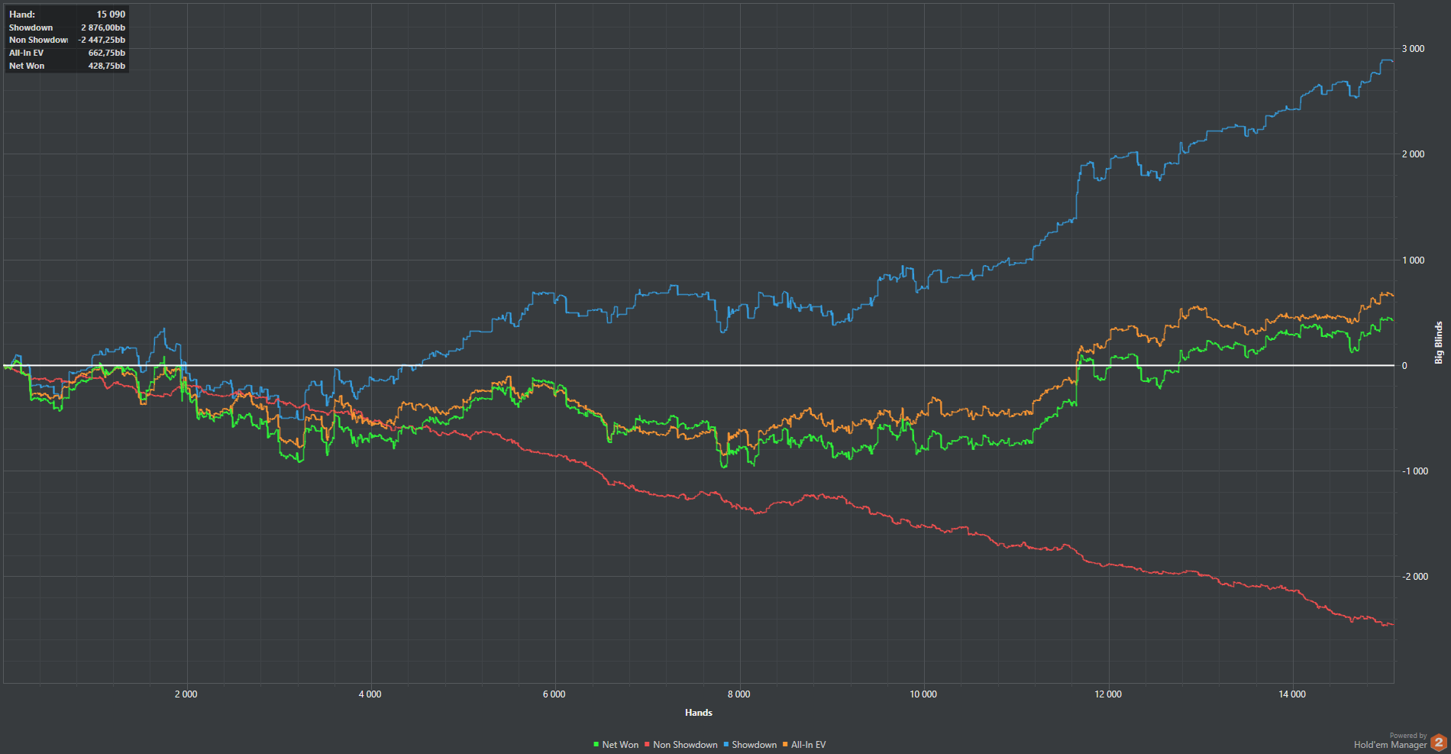Click the '3 000' tick on the Big Blinds axis
The image size is (1451, 754).
pyautogui.click(x=1413, y=49)
